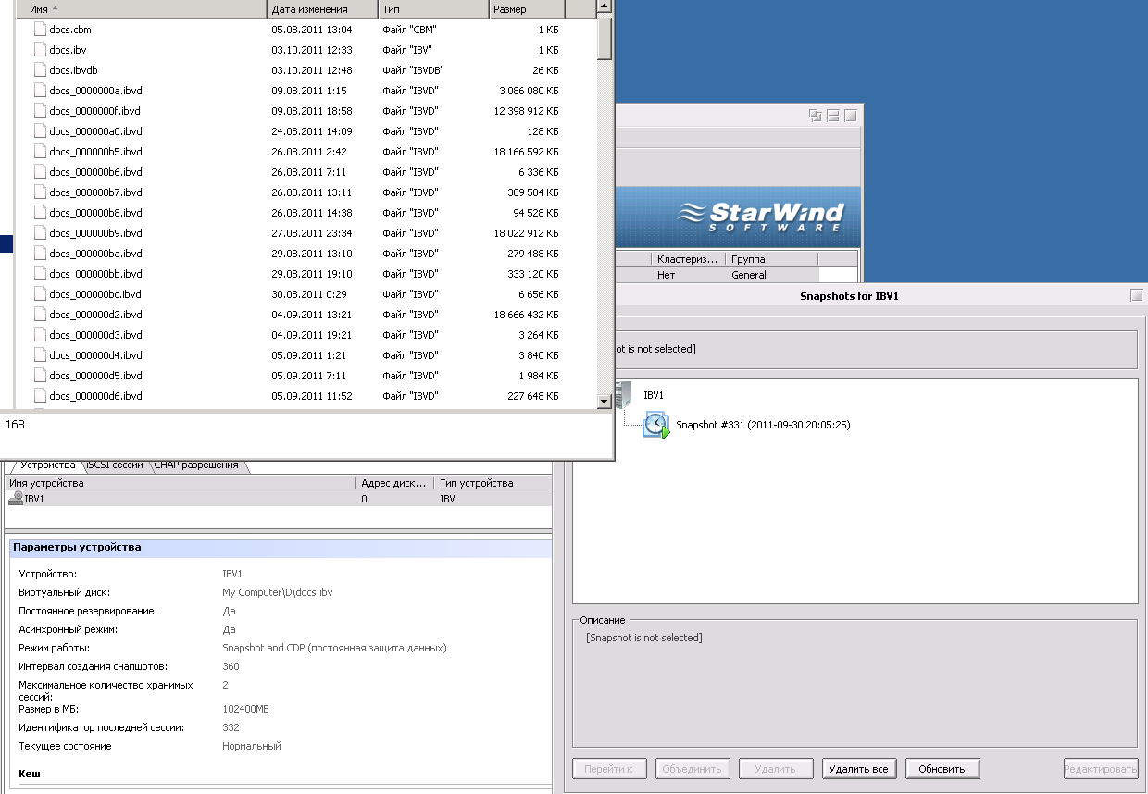This screenshot has width=1148, height=794.
Task: Click the docs_000000ba.ibvd file icon
Action: pos(40,254)
